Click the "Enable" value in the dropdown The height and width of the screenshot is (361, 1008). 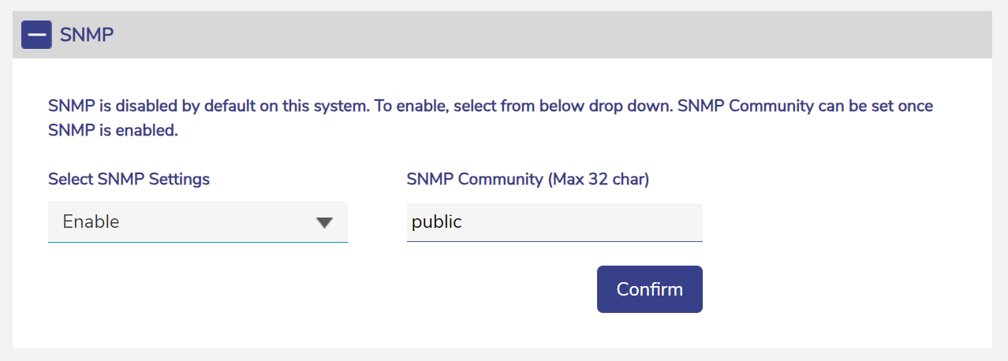91,222
